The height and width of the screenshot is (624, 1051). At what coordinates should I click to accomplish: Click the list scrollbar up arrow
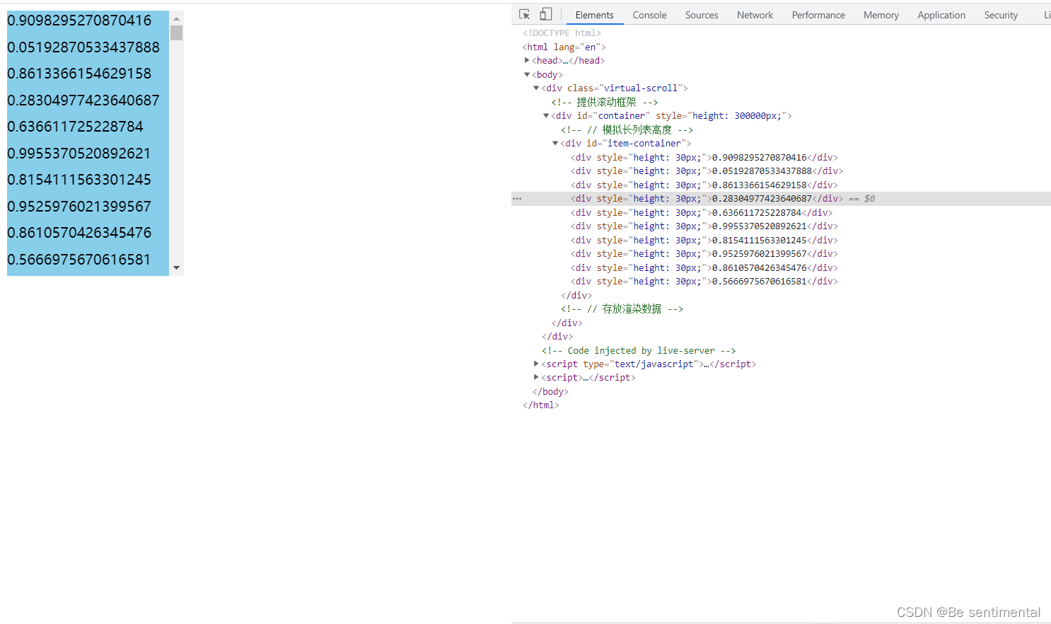pos(177,19)
